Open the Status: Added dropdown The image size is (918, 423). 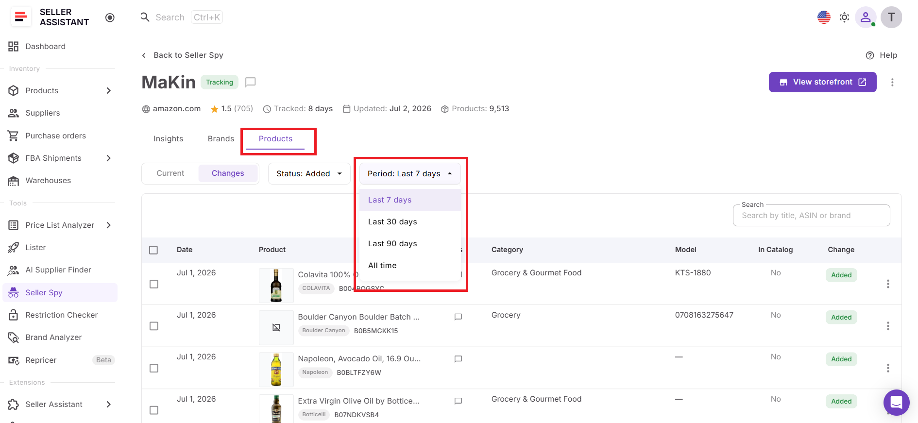click(309, 173)
